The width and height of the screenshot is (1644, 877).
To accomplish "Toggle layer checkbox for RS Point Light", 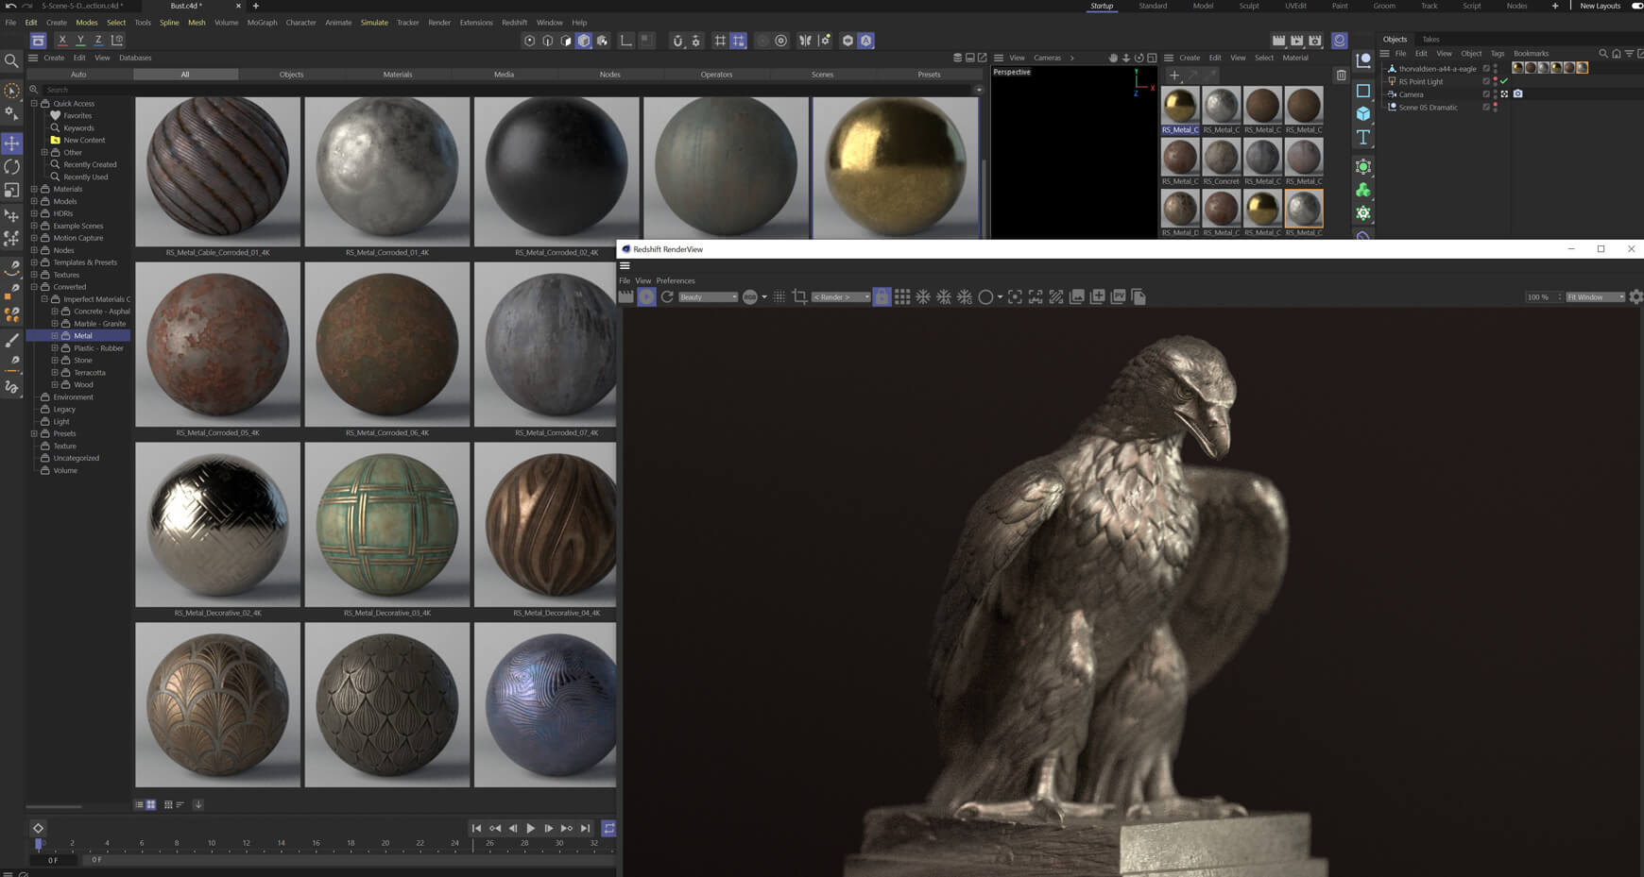I will coord(1486,82).
